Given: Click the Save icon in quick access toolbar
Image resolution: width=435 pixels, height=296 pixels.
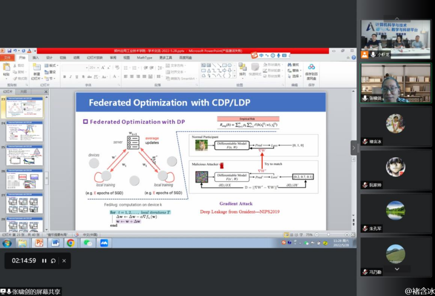Looking at the screenshot, I should [9, 51].
